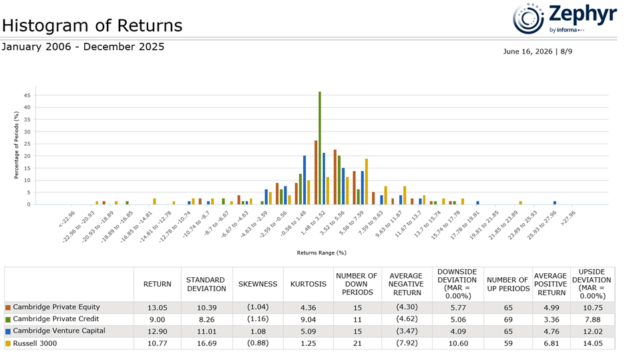Select the Cambridge Private Credit row label

pyautogui.click(x=56, y=319)
